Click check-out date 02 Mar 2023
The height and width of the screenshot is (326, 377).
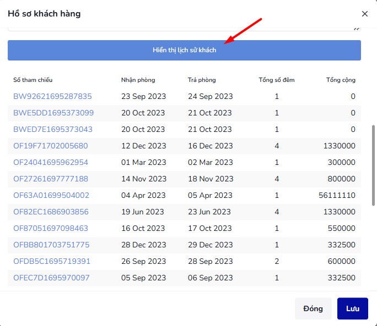(x=211, y=162)
